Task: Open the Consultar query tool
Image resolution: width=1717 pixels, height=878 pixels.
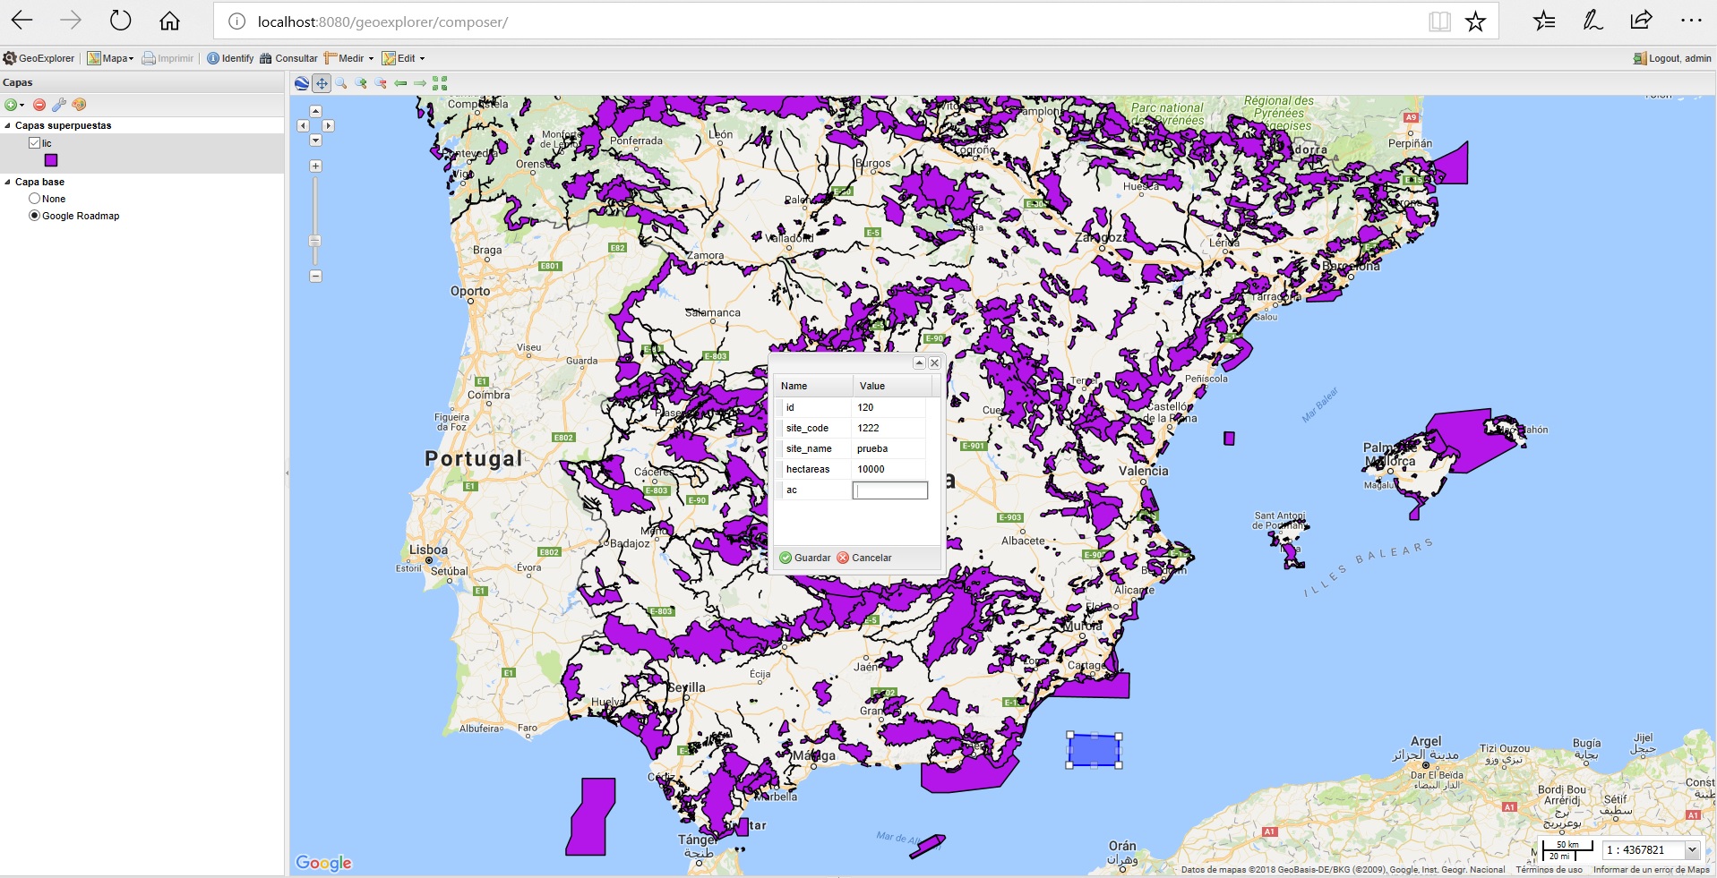Action: (x=288, y=58)
